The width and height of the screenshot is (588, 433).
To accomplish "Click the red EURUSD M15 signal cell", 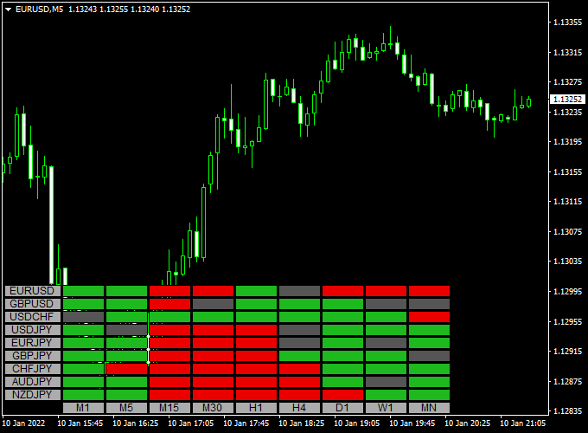I will (169, 291).
